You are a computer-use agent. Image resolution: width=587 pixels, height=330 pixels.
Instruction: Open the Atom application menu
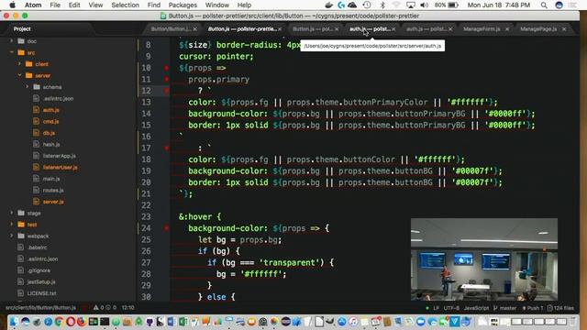[x=33, y=5]
